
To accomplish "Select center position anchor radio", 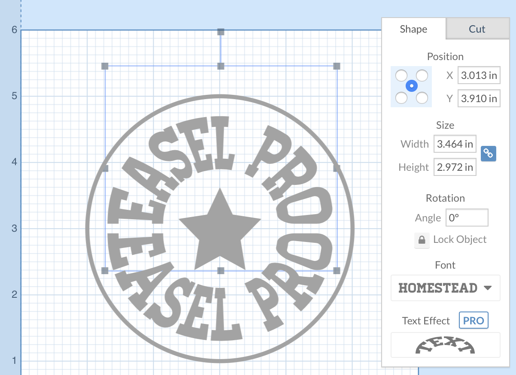I will pyautogui.click(x=412, y=86).
